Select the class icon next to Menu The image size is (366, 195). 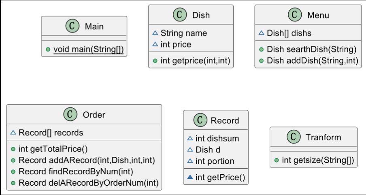click(294, 15)
